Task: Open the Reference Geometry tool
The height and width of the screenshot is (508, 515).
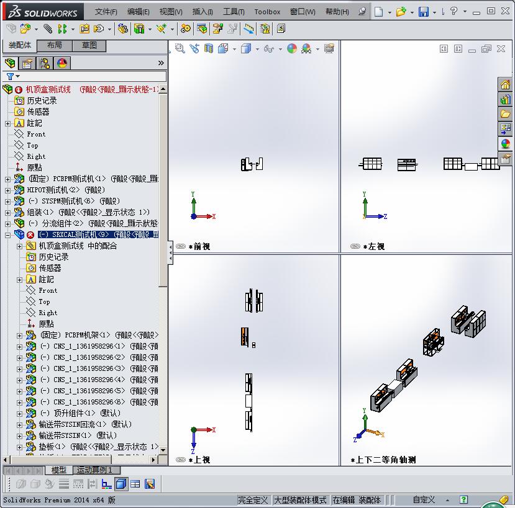Action: [162, 29]
